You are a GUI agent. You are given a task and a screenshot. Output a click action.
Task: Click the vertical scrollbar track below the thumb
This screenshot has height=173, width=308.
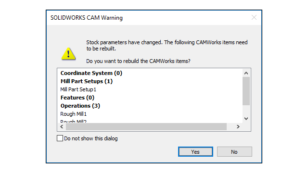(246, 110)
